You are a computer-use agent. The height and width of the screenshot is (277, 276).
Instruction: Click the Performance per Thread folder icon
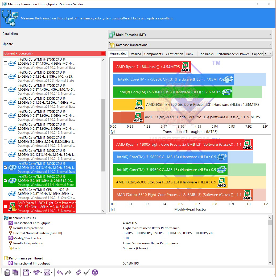pos(6,258)
